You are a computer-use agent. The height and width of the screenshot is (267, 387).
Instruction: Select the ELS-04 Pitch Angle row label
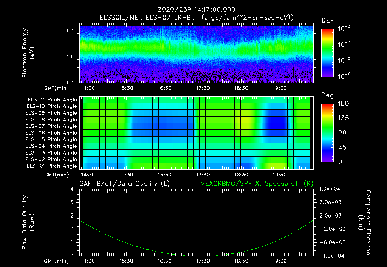[51, 146]
